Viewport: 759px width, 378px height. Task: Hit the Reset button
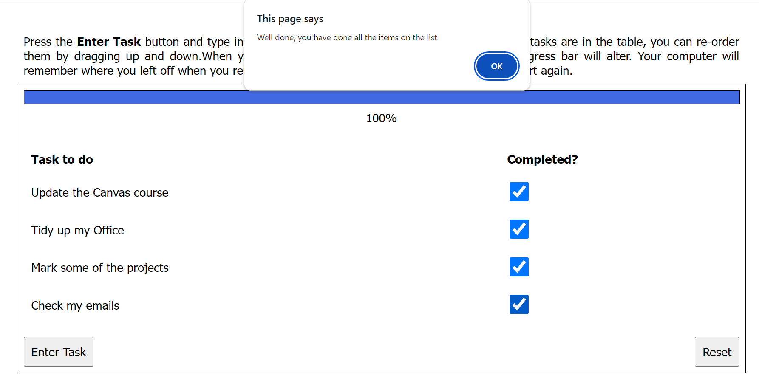click(x=717, y=352)
